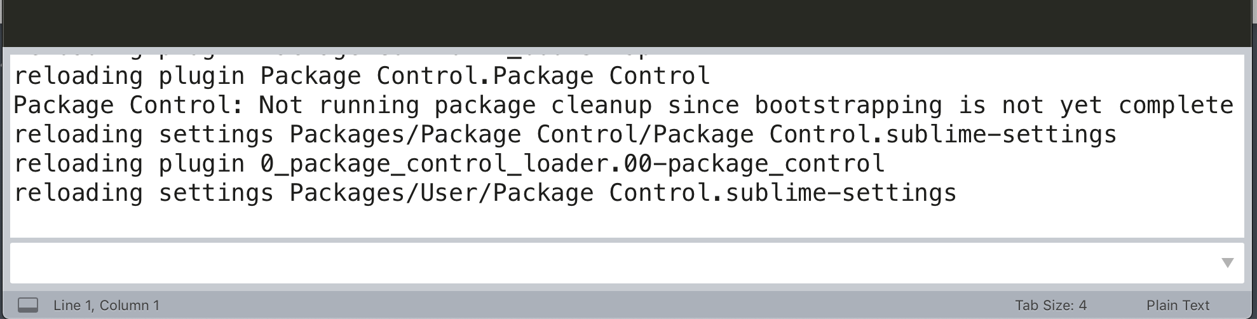Screen dimensions: 1257x319
Task: Change syntax via Plain Text selector
Action: coord(1178,305)
